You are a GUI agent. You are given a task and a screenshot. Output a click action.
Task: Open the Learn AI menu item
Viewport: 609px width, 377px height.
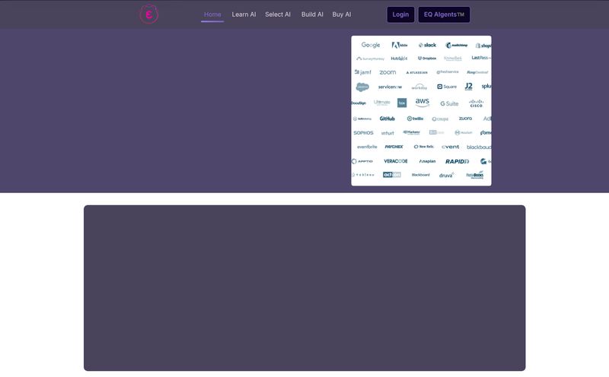point(244,14)
